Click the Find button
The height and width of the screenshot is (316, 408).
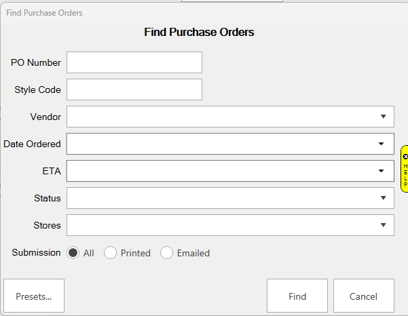point(297,296)
